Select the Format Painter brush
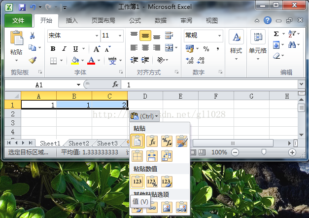Screen dimensions: 309x218 (x=33, y=60)
